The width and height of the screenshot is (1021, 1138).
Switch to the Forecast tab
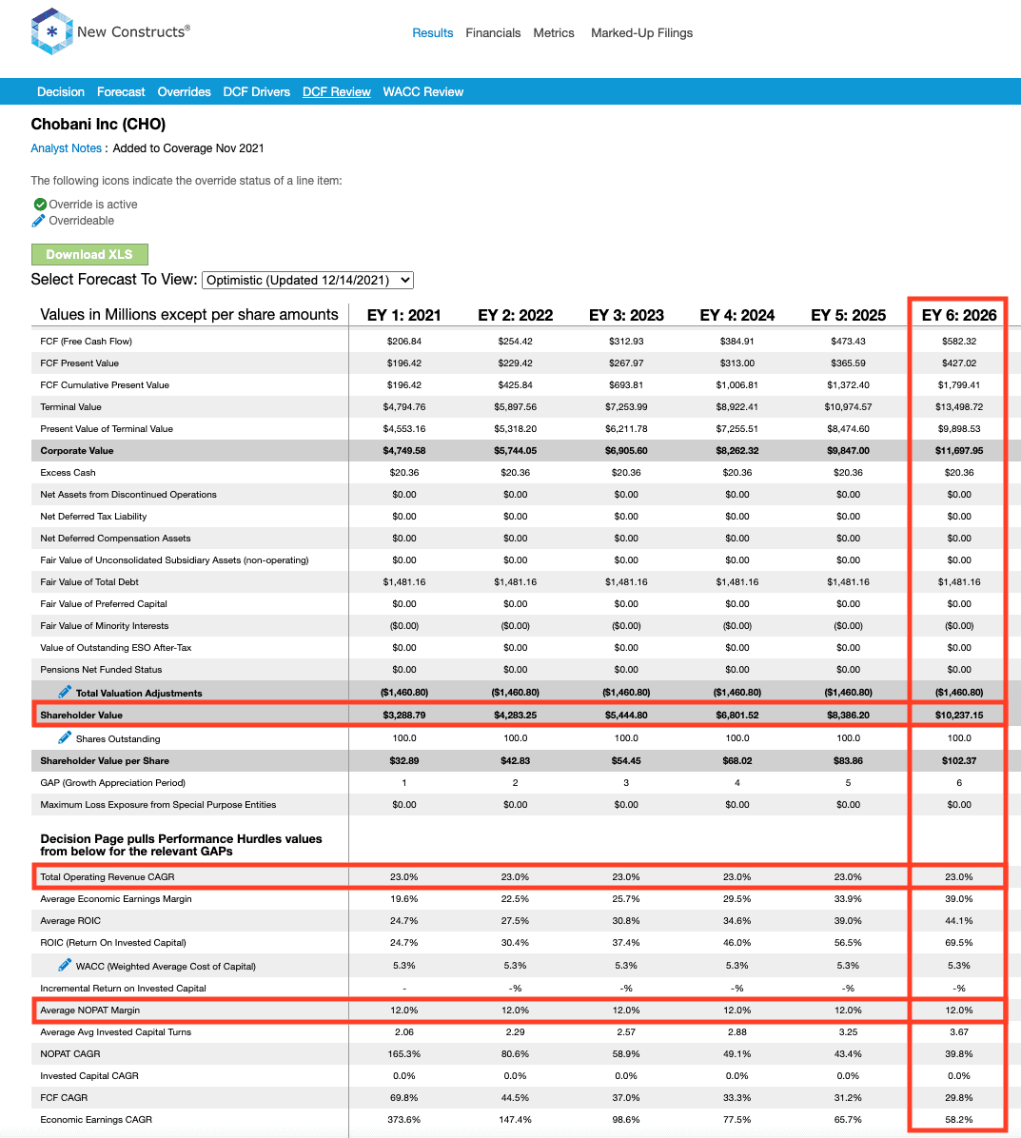(x=121, y=91)
